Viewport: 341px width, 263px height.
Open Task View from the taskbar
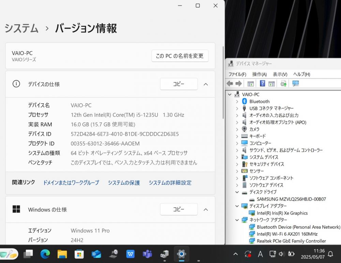(28, 254)
